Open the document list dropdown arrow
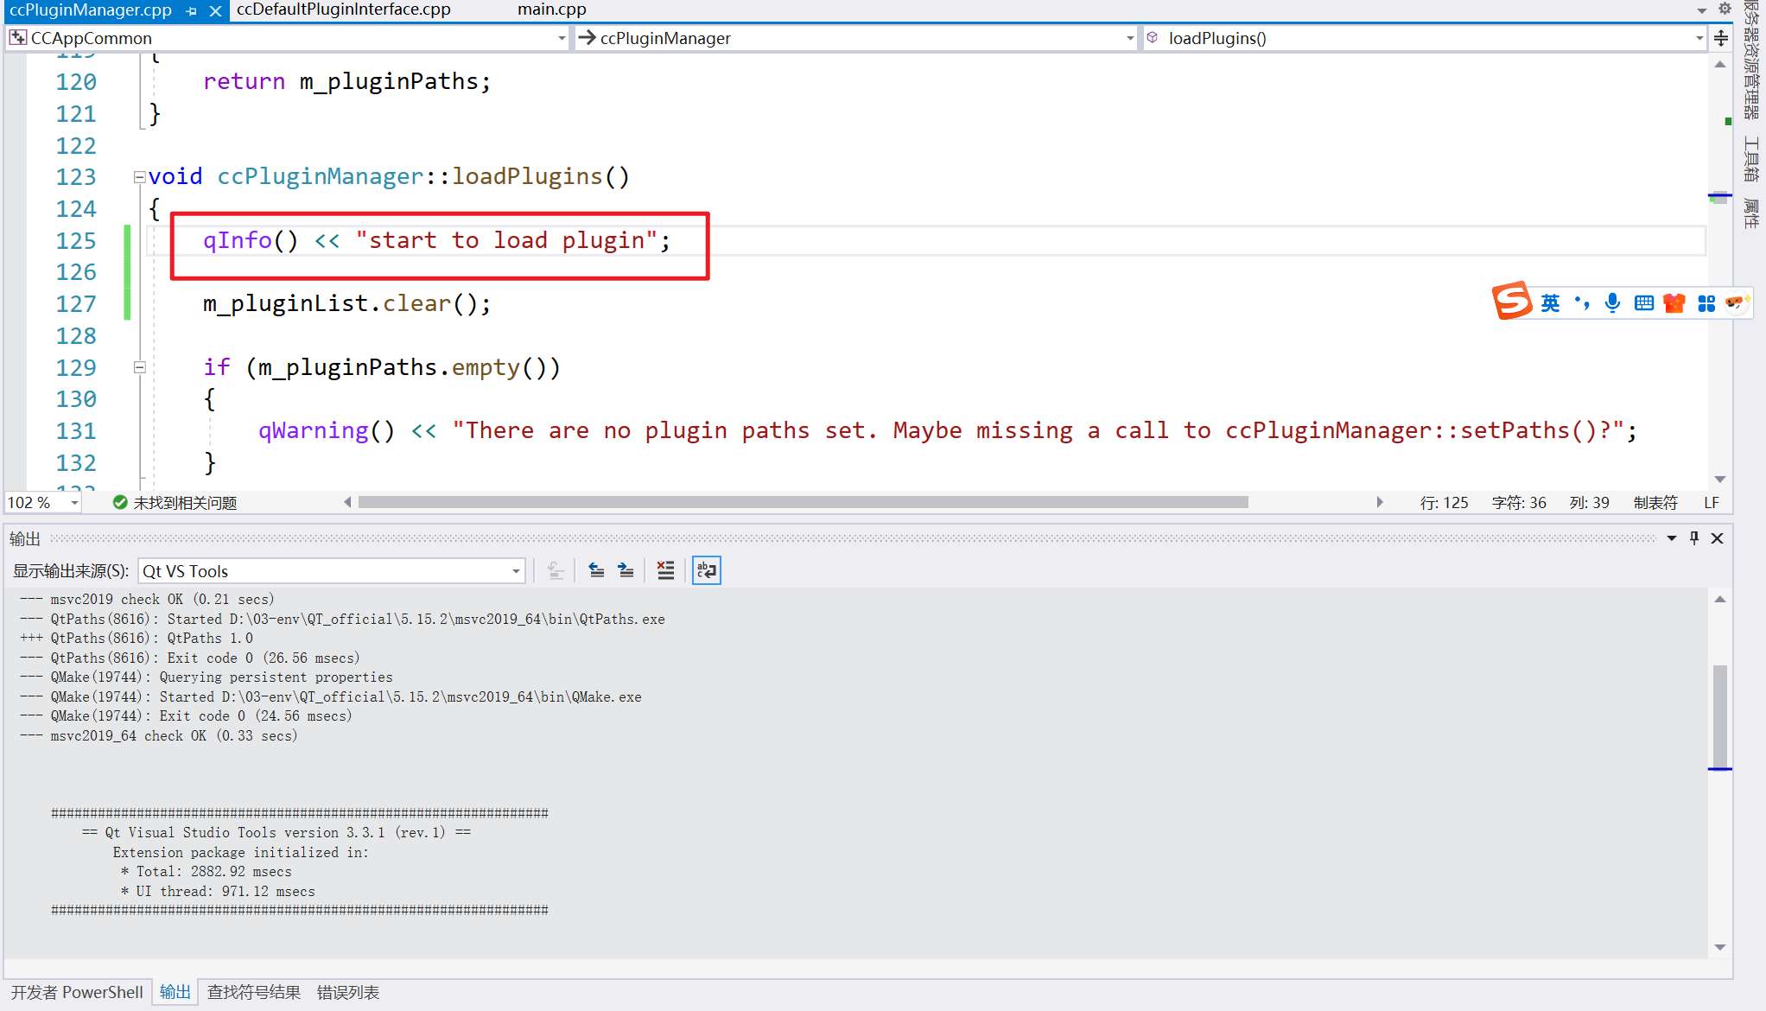Image resolution: width=1766 pixels, height=1011 pixels. (x=1701, y=10)
